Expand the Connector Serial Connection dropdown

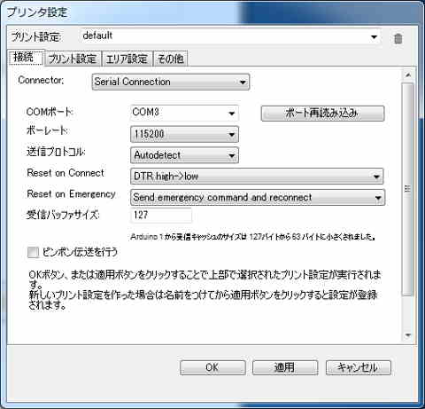[171, 82]
